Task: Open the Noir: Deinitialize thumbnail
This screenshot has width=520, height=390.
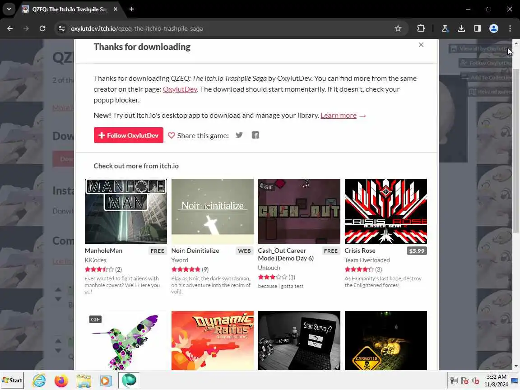Action: point(212,211)
